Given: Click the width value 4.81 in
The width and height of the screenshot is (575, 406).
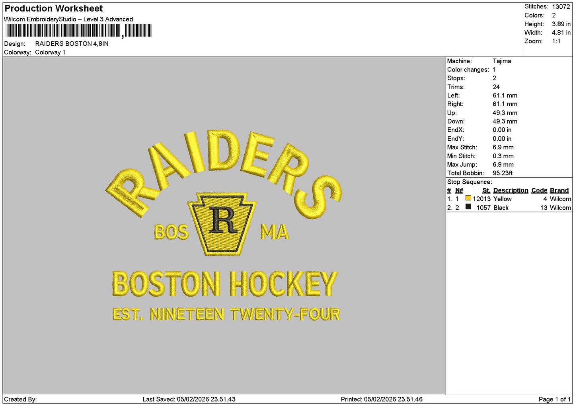Looking at the screenshot, I should point(561,33).
